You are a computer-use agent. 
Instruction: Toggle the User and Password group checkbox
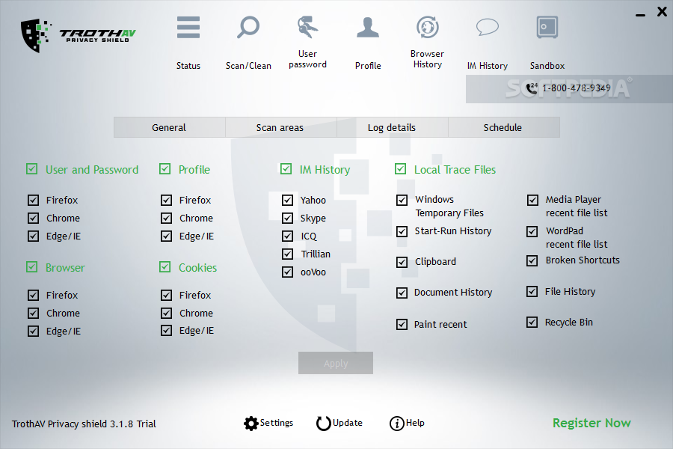(x=31, y=169)
